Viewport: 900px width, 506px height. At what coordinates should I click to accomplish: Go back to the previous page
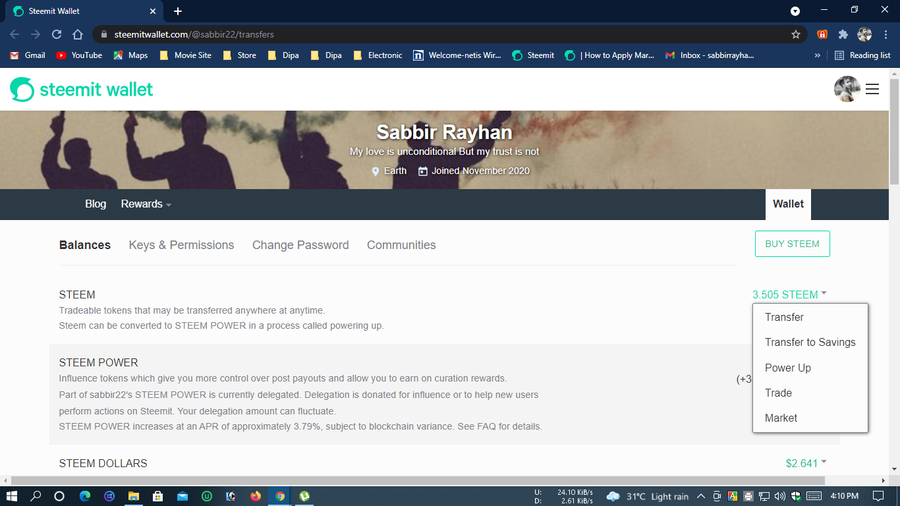pos(14,34)
